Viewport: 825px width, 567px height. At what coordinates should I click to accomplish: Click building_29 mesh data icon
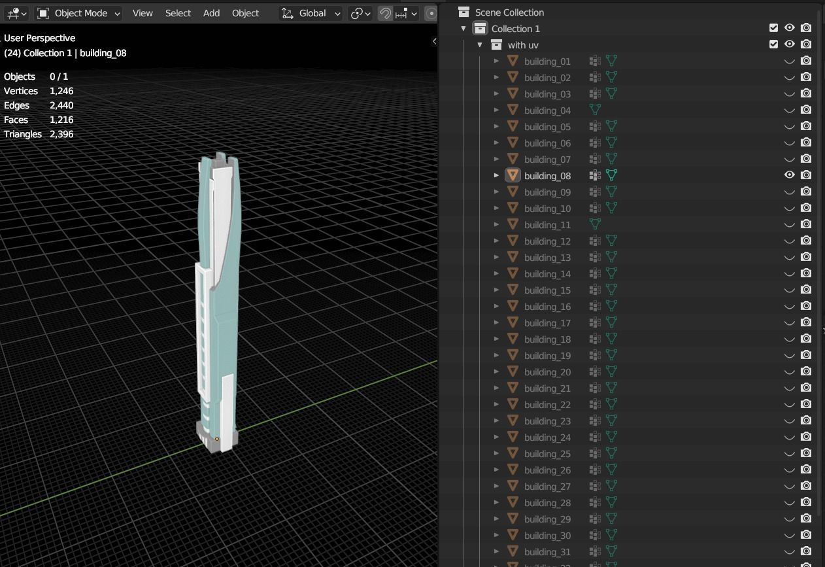612,519
